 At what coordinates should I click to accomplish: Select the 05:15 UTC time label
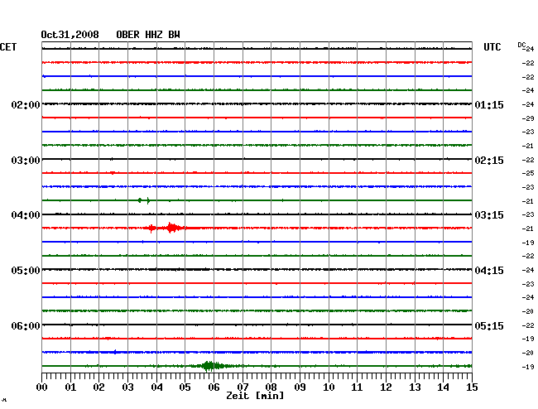489,325
